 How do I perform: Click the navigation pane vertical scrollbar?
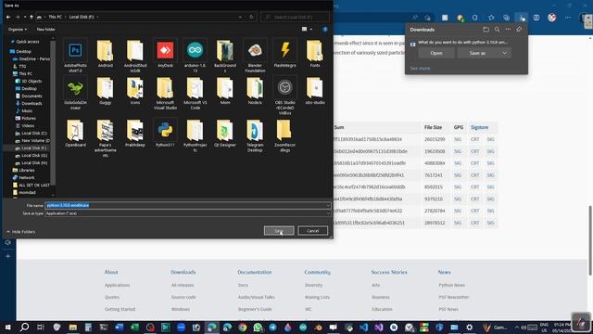click(x=53, y=113)
